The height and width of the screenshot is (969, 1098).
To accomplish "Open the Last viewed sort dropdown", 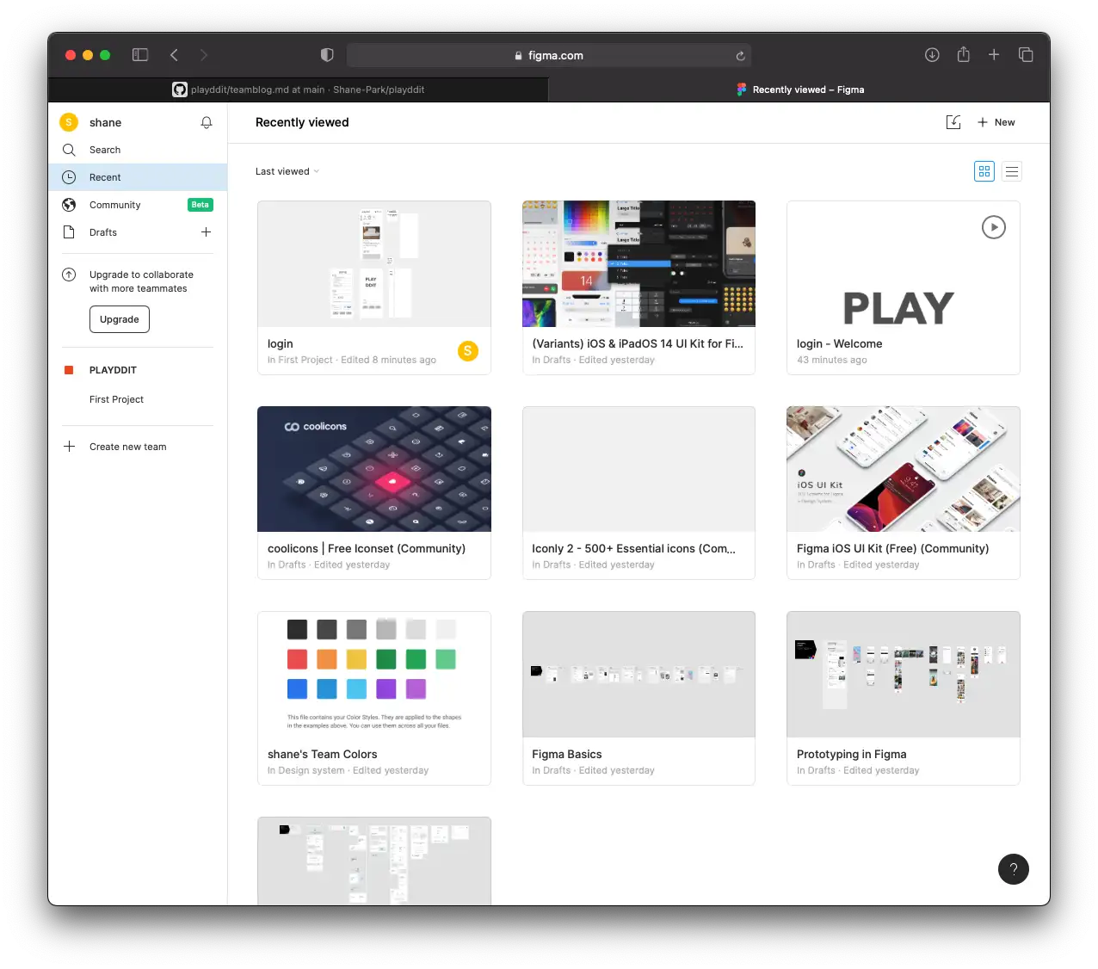I will [287, 171].
